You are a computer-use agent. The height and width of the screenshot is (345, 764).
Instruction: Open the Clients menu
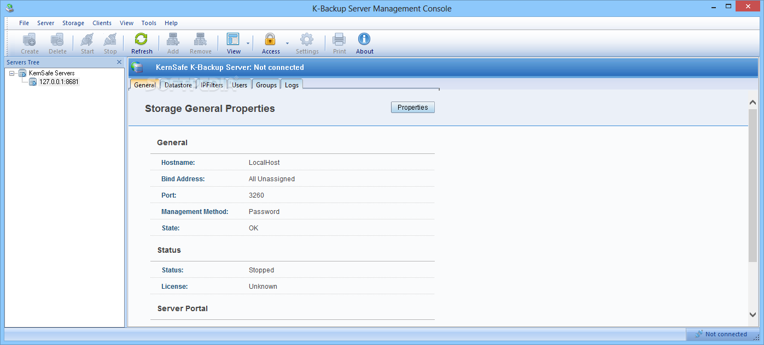[102, 23]
